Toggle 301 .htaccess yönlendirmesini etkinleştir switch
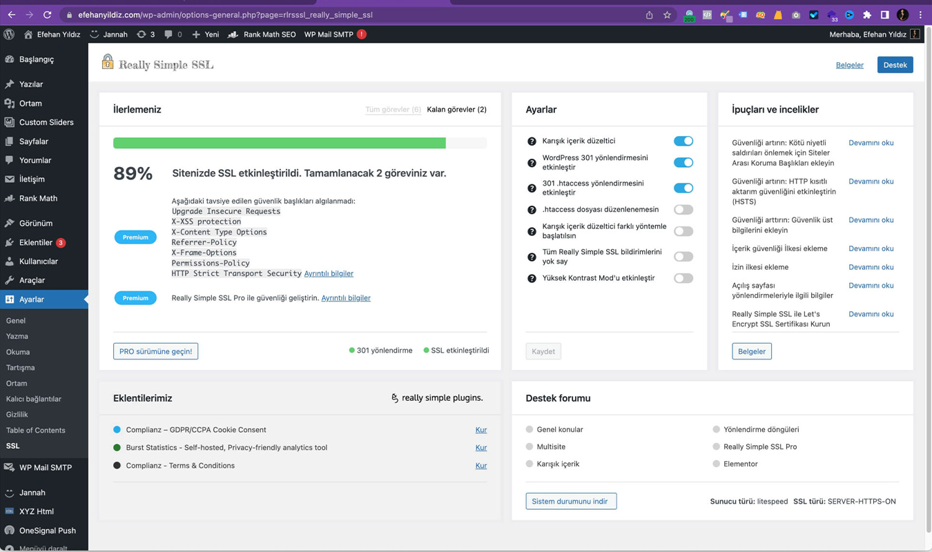Image resolution: width=932 pixels, height=552 pixels. tap(683, 188)
